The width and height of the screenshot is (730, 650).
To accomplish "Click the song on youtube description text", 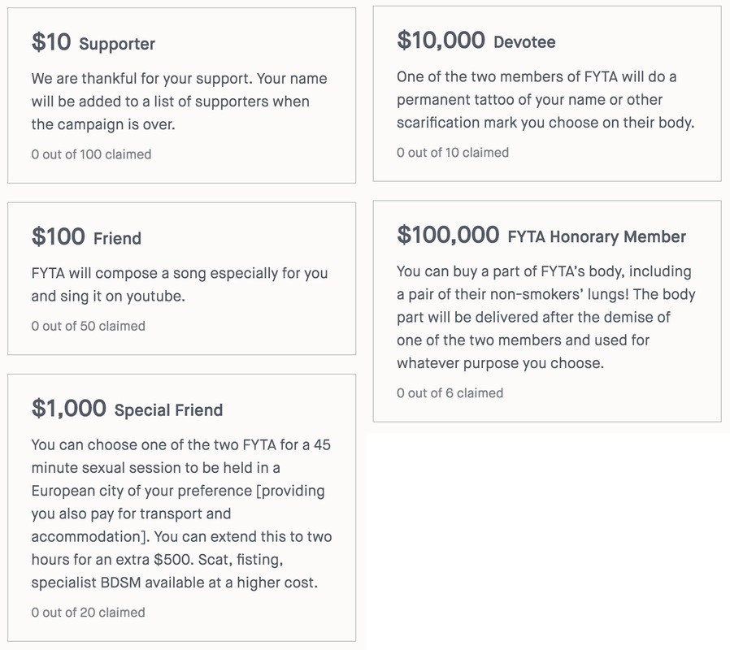I will (x=179, y=284).
